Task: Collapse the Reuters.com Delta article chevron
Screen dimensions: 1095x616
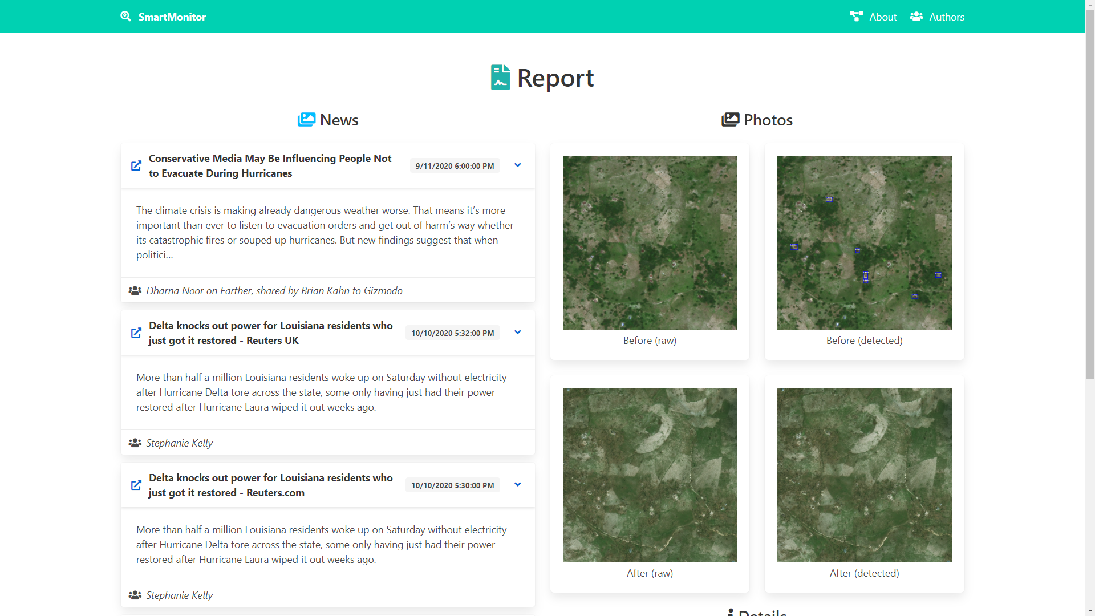Action: coord(517,485)
